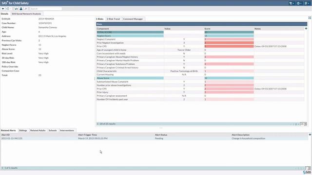Click the maximize panel icon above Risks table
312x175 pixels.
(x=310, y=18)
